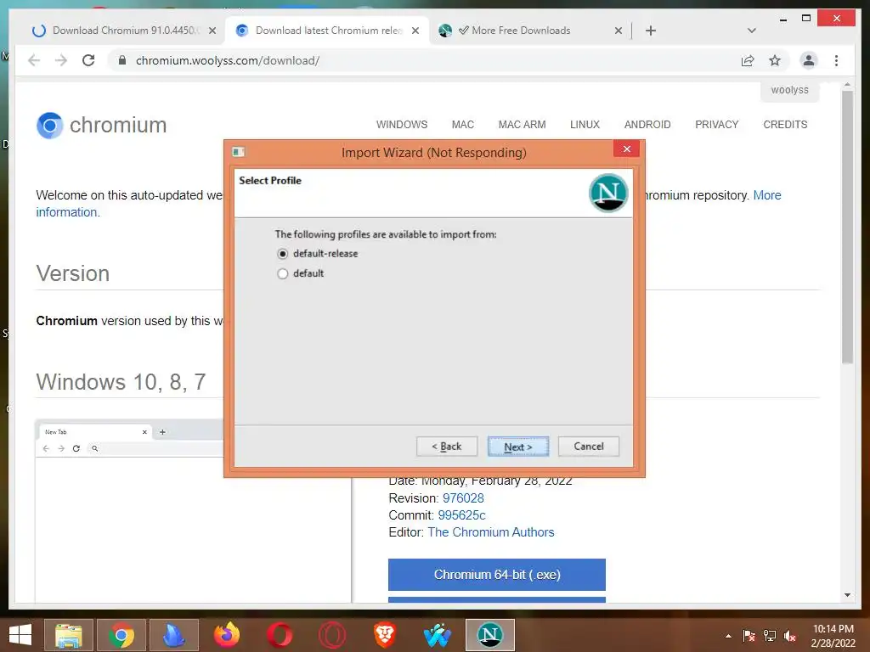Switch to More Free Downloads tab
This screenshot has height=652, width=870.
click(x=521, y=31)
